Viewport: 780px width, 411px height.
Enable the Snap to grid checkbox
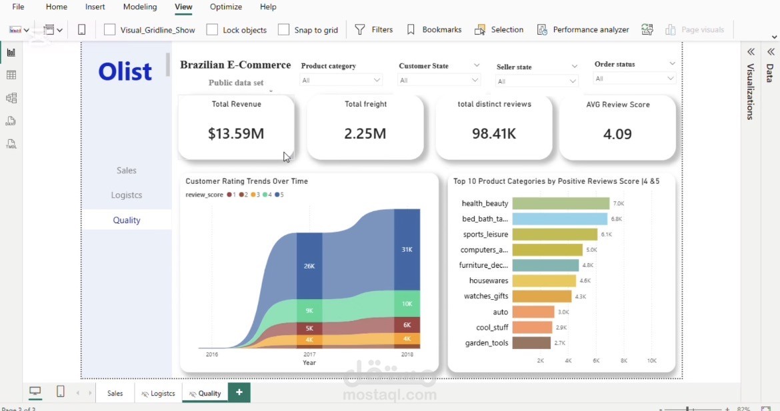pyautogui.click(x=283, y=30)
